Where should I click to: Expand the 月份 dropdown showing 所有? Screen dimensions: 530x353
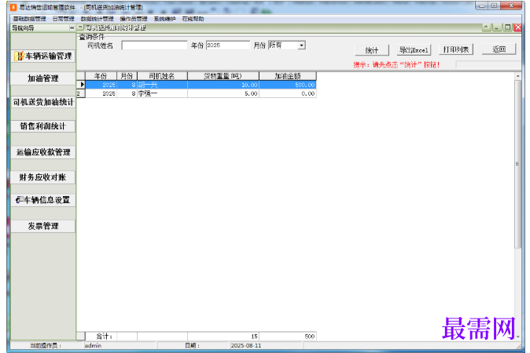pyautogui.click(x=301, y=45)
